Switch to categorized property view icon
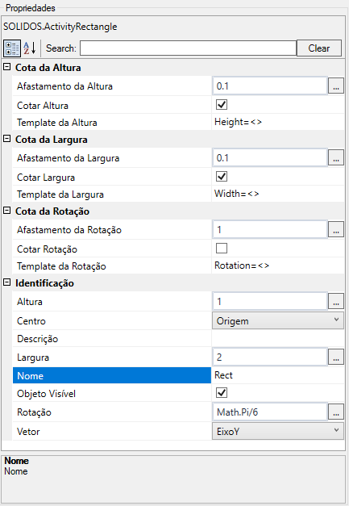Screen dimensions: 349x506 pyautogui.click(x=12, y=48)
